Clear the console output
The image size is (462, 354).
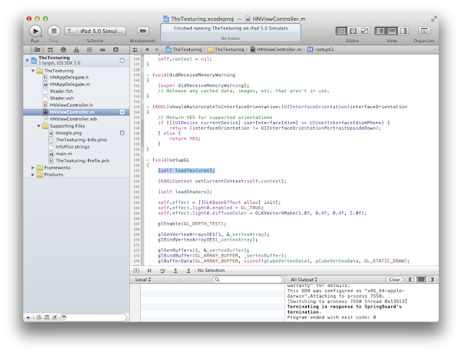point(395,280)
